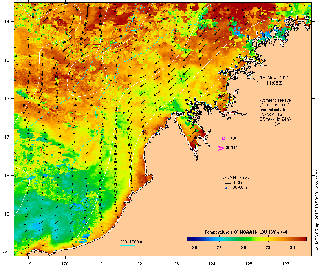Click the '-14' latitude axis label
Viewport: 322px width, 267px height.
(x=5, y=21)
